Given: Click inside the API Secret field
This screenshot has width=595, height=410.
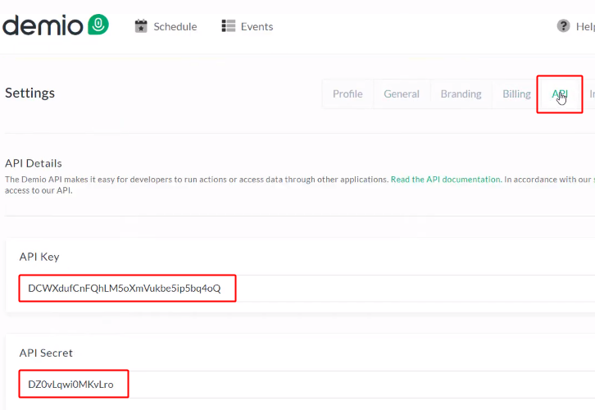Looking at the screenshot, I should point(307,385).
